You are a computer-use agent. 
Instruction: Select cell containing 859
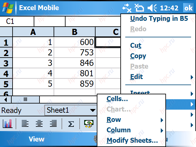(74, 84)
